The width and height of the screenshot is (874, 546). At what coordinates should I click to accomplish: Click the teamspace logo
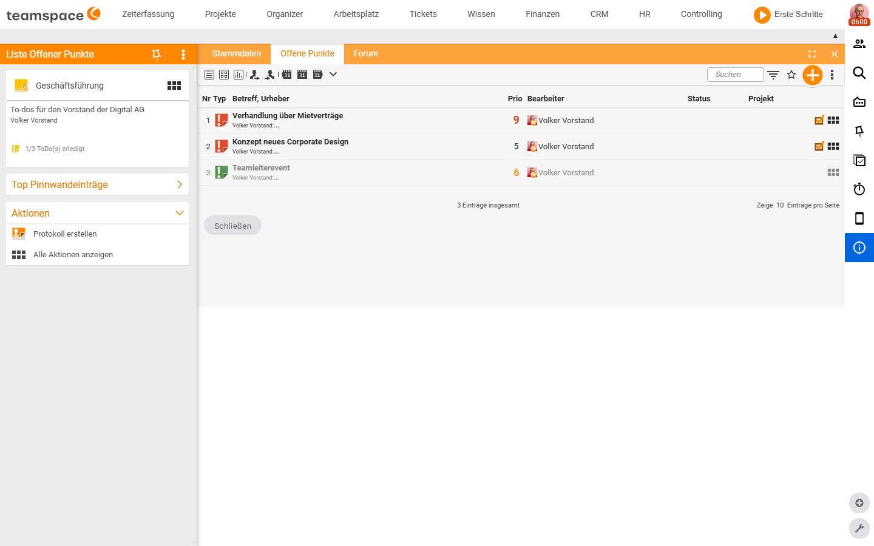(x=53, y=15)
